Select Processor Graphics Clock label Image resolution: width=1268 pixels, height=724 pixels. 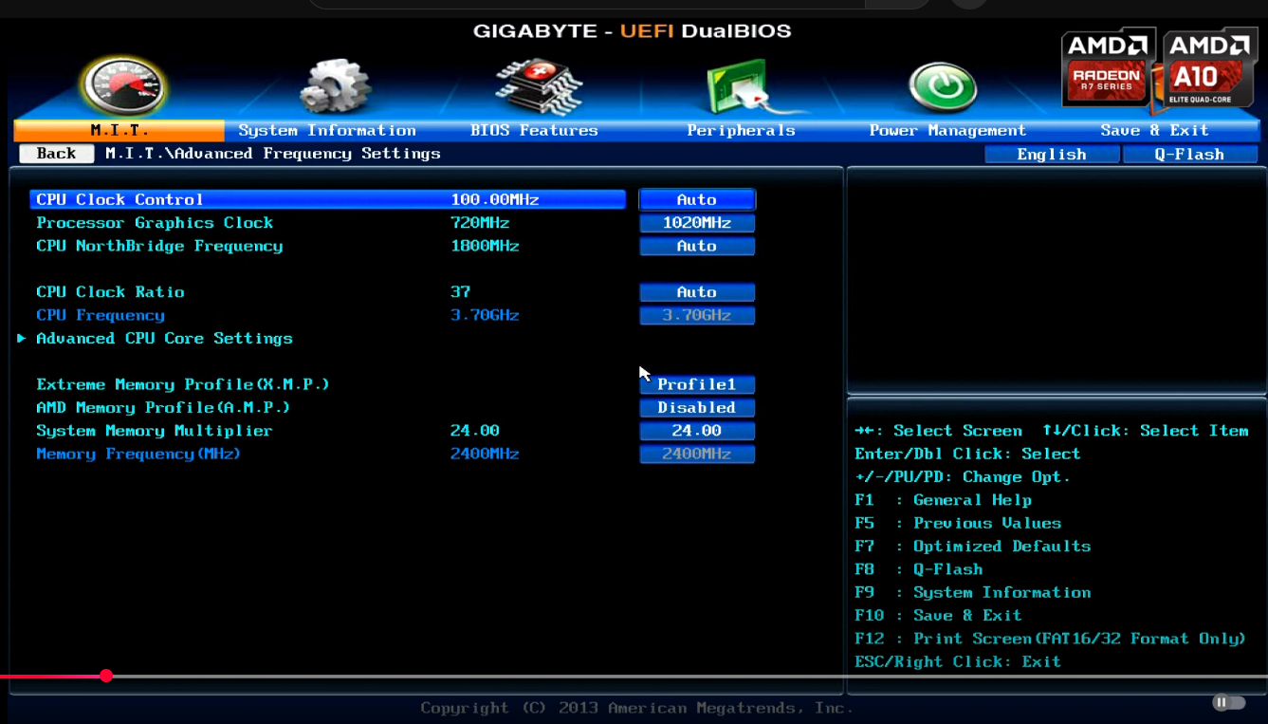coord(155,223)
